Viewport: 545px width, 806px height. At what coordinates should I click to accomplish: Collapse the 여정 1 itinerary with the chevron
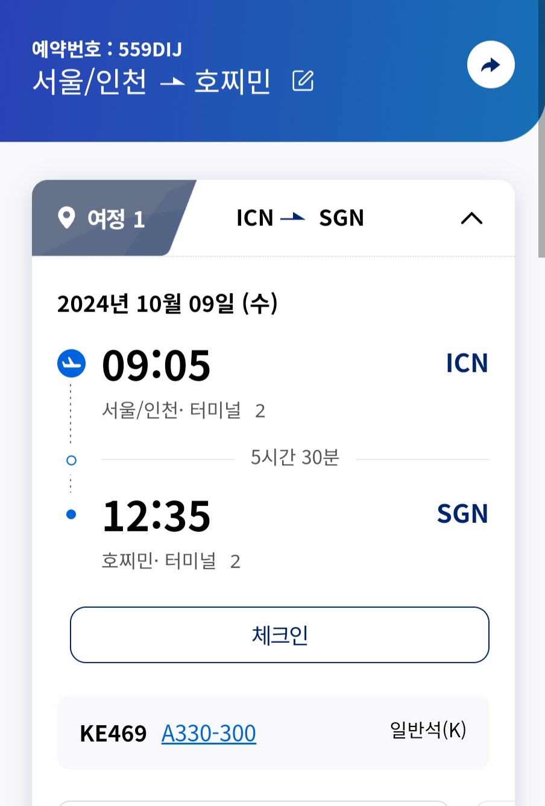pyautogui.click(x=471, y=218)
